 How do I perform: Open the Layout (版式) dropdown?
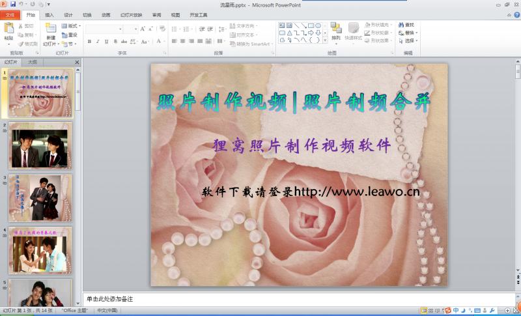point(71,26)
